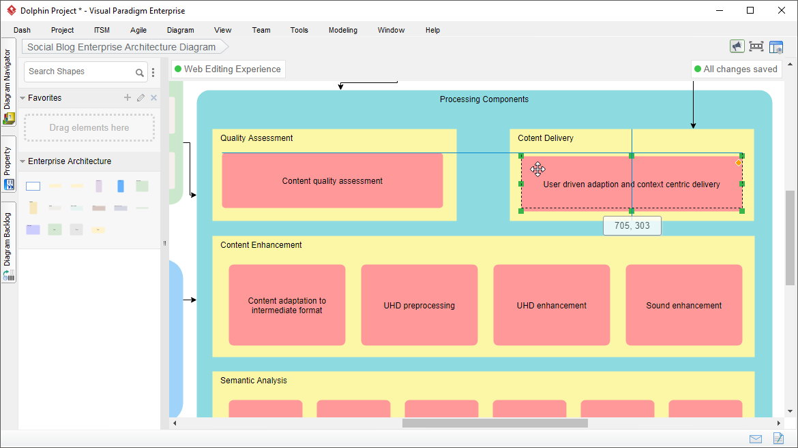
Task: Open the Diagram Backlog side tab
Action: click(x=8, y=242)
